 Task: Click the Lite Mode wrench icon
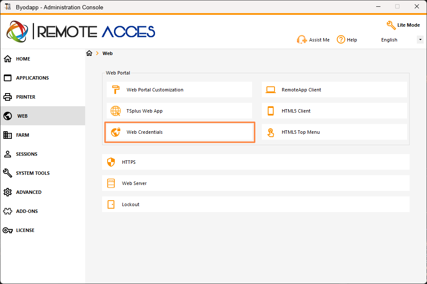[391, 25]
